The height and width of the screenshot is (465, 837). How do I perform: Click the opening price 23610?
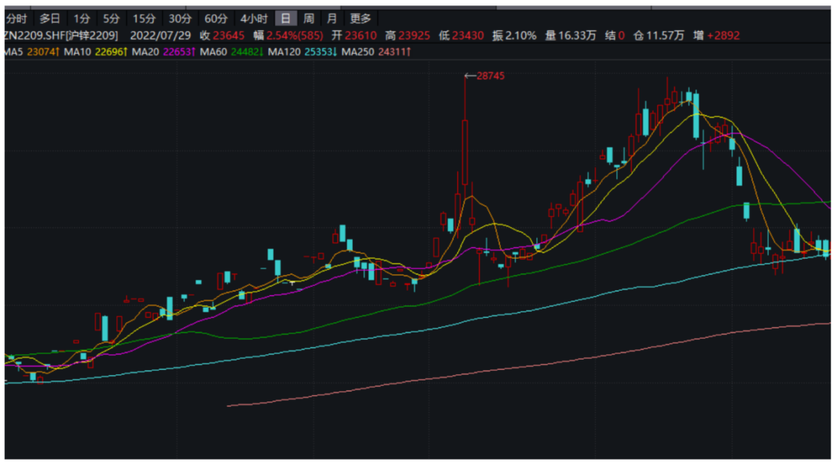coord(361,36)
